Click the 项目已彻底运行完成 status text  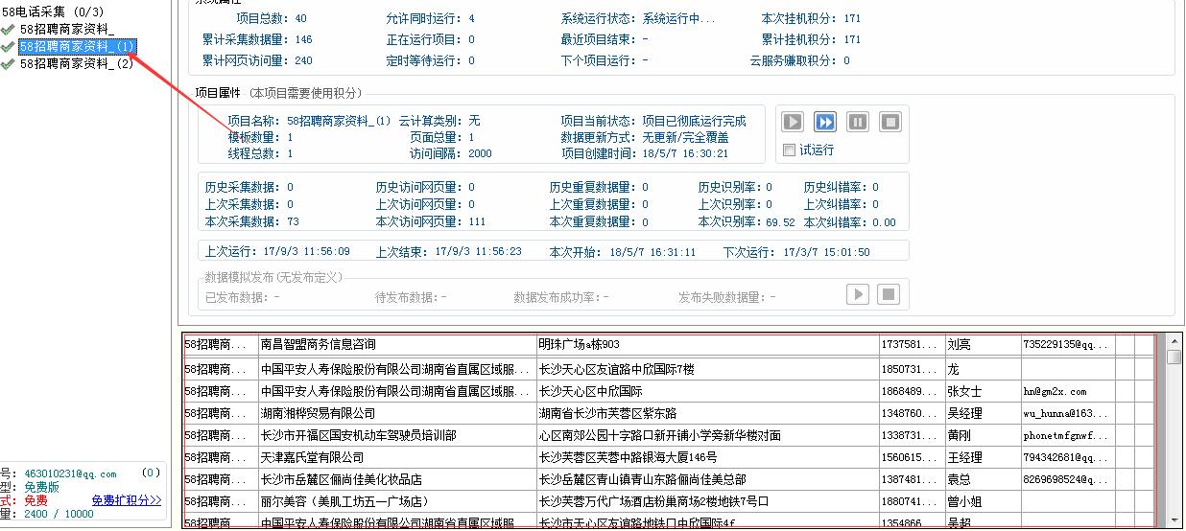click(694, 121)
